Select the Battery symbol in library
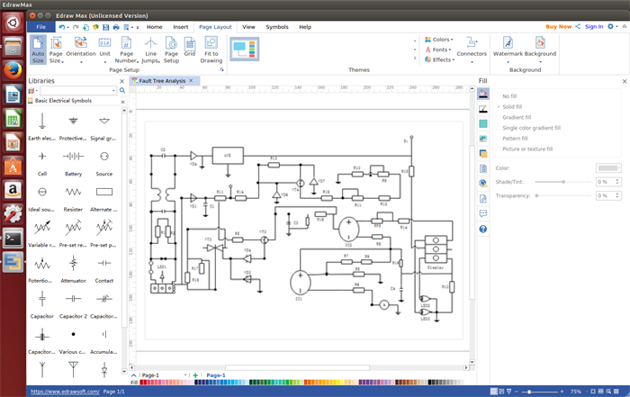Viewport: 630px width, 397px height. 73,158
